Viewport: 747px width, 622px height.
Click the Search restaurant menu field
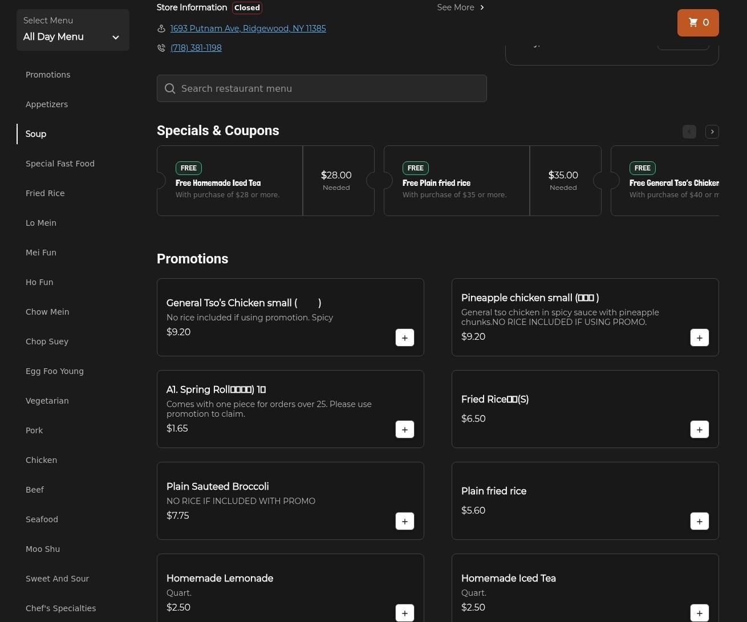pos(322,88)
